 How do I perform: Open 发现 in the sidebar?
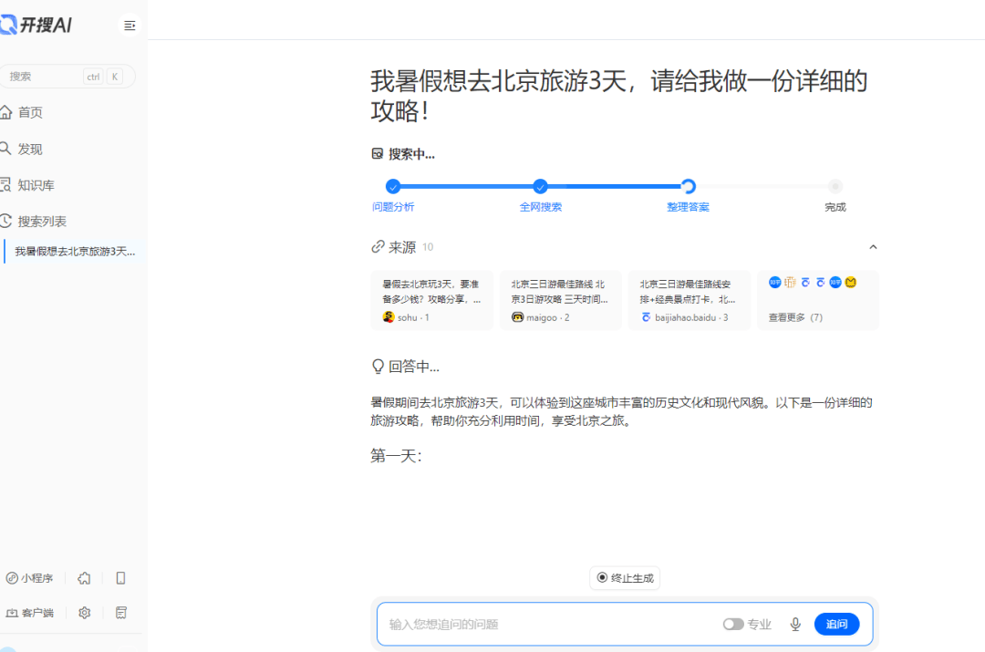[30, 149]
